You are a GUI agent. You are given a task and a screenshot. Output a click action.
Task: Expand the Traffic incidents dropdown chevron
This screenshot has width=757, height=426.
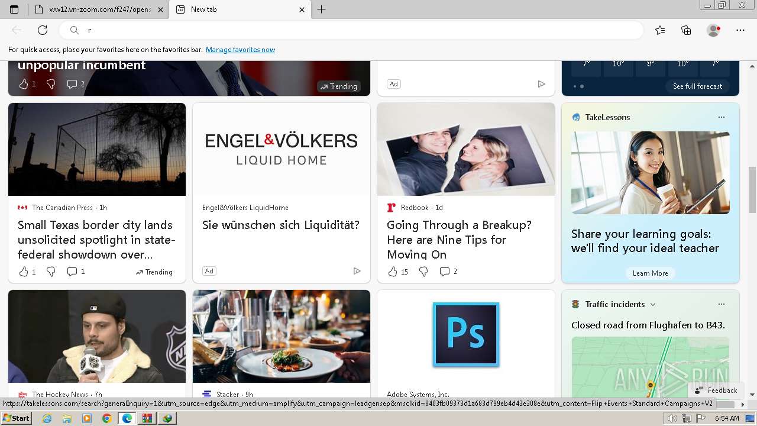pyautogui.click(x=653, y=304)
